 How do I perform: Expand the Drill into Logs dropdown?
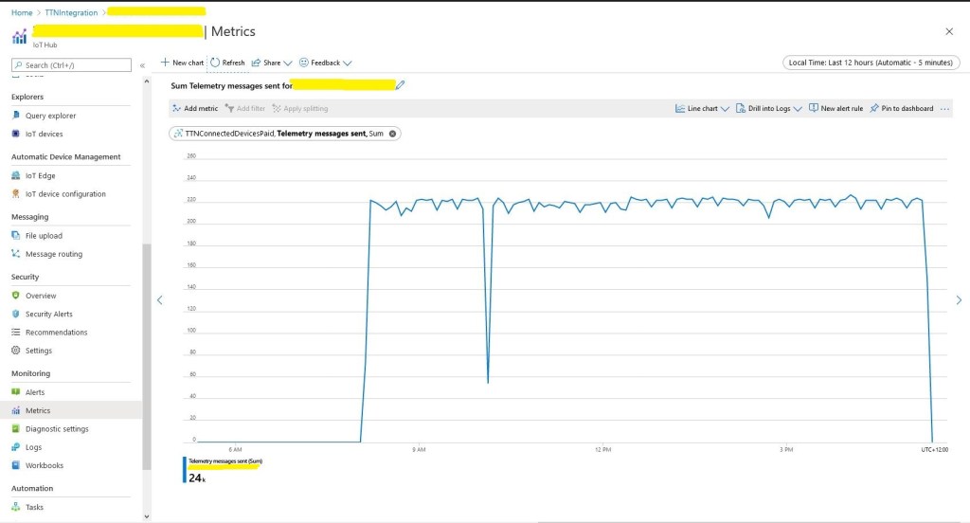(768, 109)
